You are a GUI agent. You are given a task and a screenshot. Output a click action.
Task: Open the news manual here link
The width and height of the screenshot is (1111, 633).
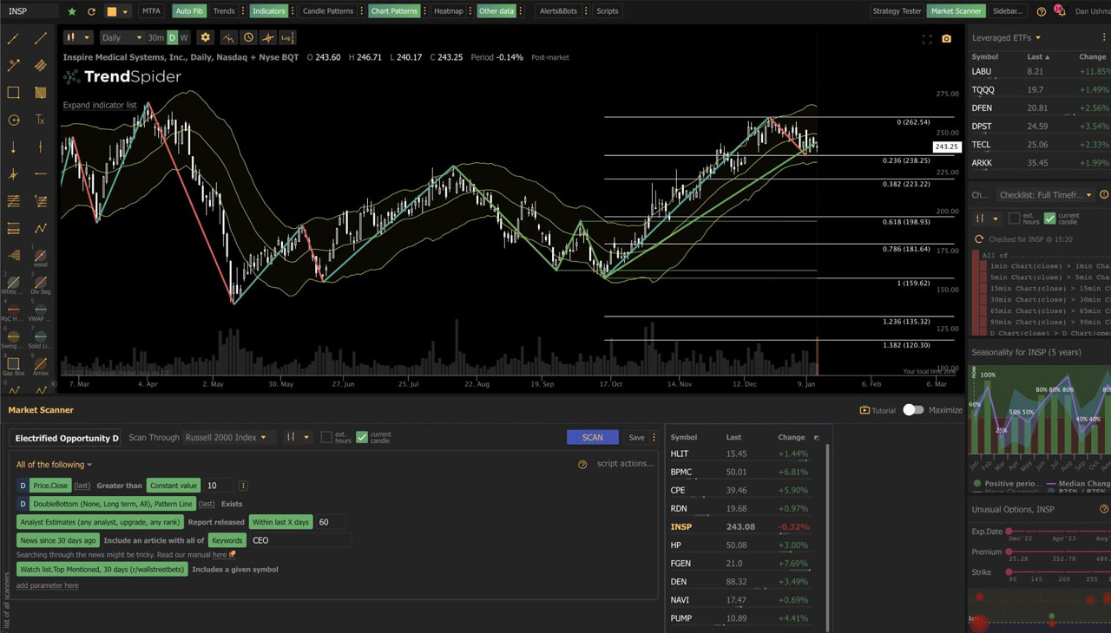coord(219,554)
